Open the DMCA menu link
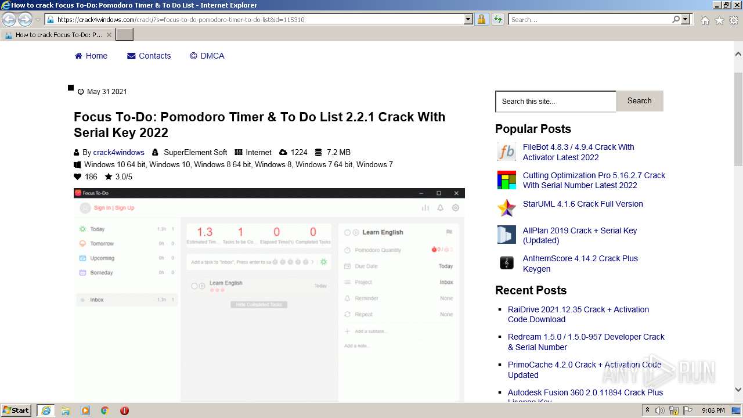 click(x=207, y=56)
